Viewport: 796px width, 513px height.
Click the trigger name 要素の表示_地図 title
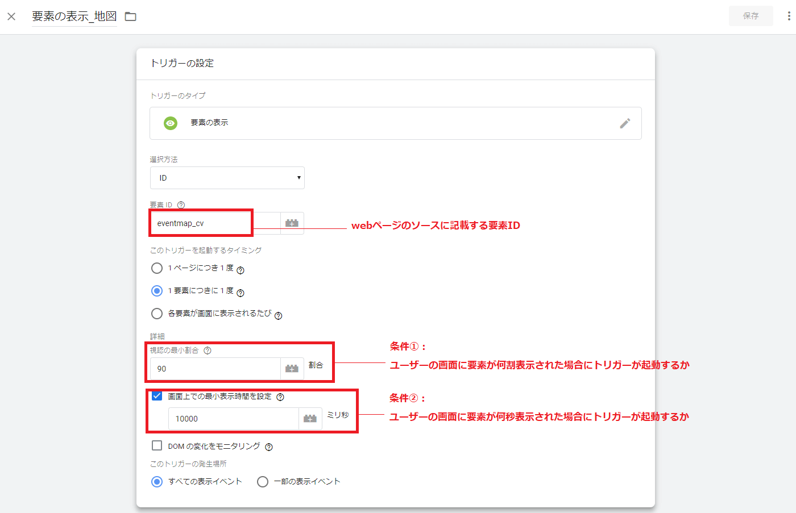pos(74,16)
